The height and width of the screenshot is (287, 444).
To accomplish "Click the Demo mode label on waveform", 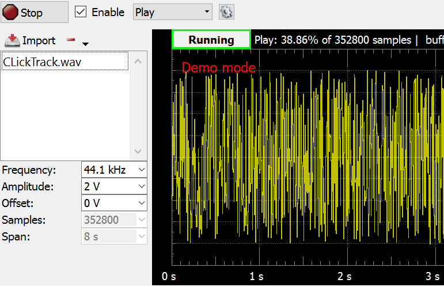I will point(218,68).
